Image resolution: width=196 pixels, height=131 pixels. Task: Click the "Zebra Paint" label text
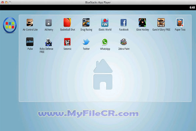pyautogui.click(x=124, y=49)
